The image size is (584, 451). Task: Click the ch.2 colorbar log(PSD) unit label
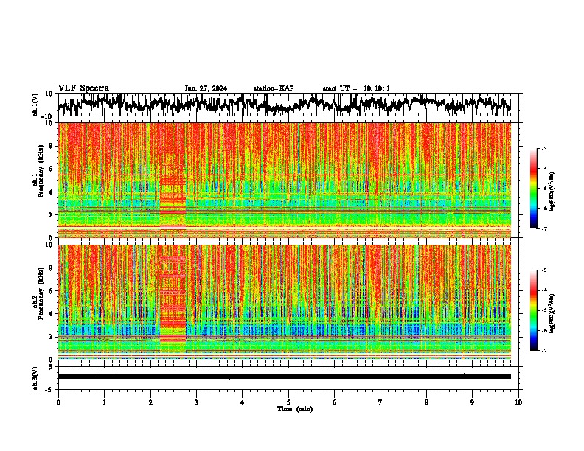click(552, 313)
